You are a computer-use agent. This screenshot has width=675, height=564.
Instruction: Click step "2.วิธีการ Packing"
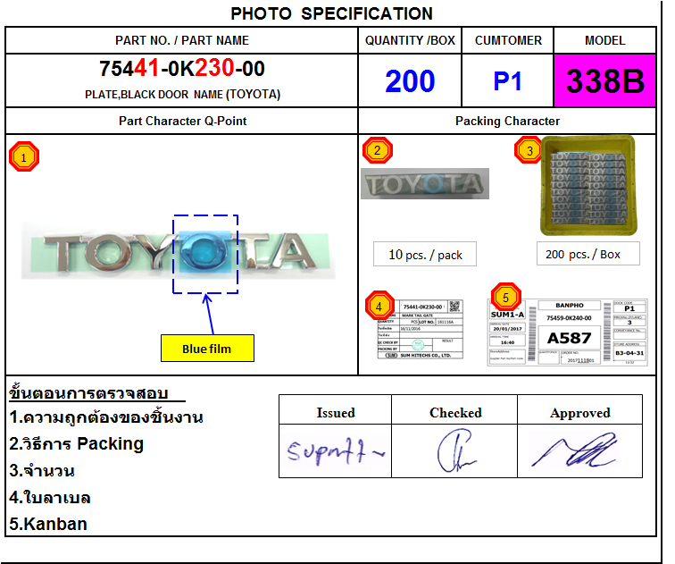point(76,443)
